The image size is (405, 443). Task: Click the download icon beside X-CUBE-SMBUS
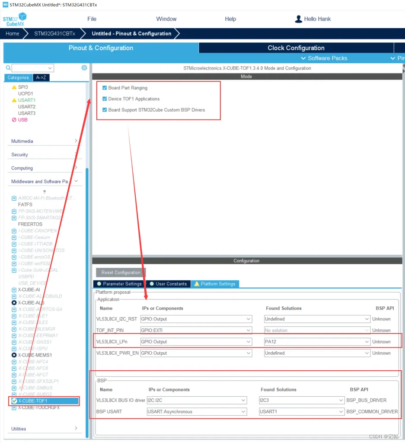pos(14,388)
